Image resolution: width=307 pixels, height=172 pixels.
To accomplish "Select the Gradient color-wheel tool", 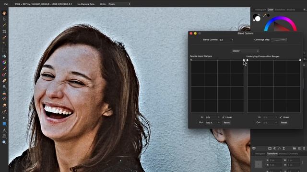I will 4,62.
